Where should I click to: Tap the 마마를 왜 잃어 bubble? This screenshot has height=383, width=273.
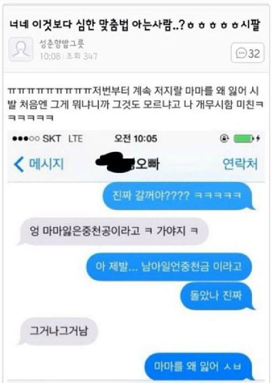click(198, 366)
